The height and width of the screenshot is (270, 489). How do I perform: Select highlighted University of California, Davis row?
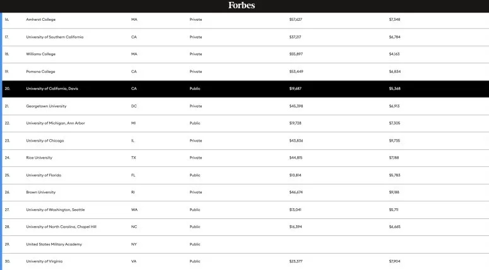(x=52, y=89)
